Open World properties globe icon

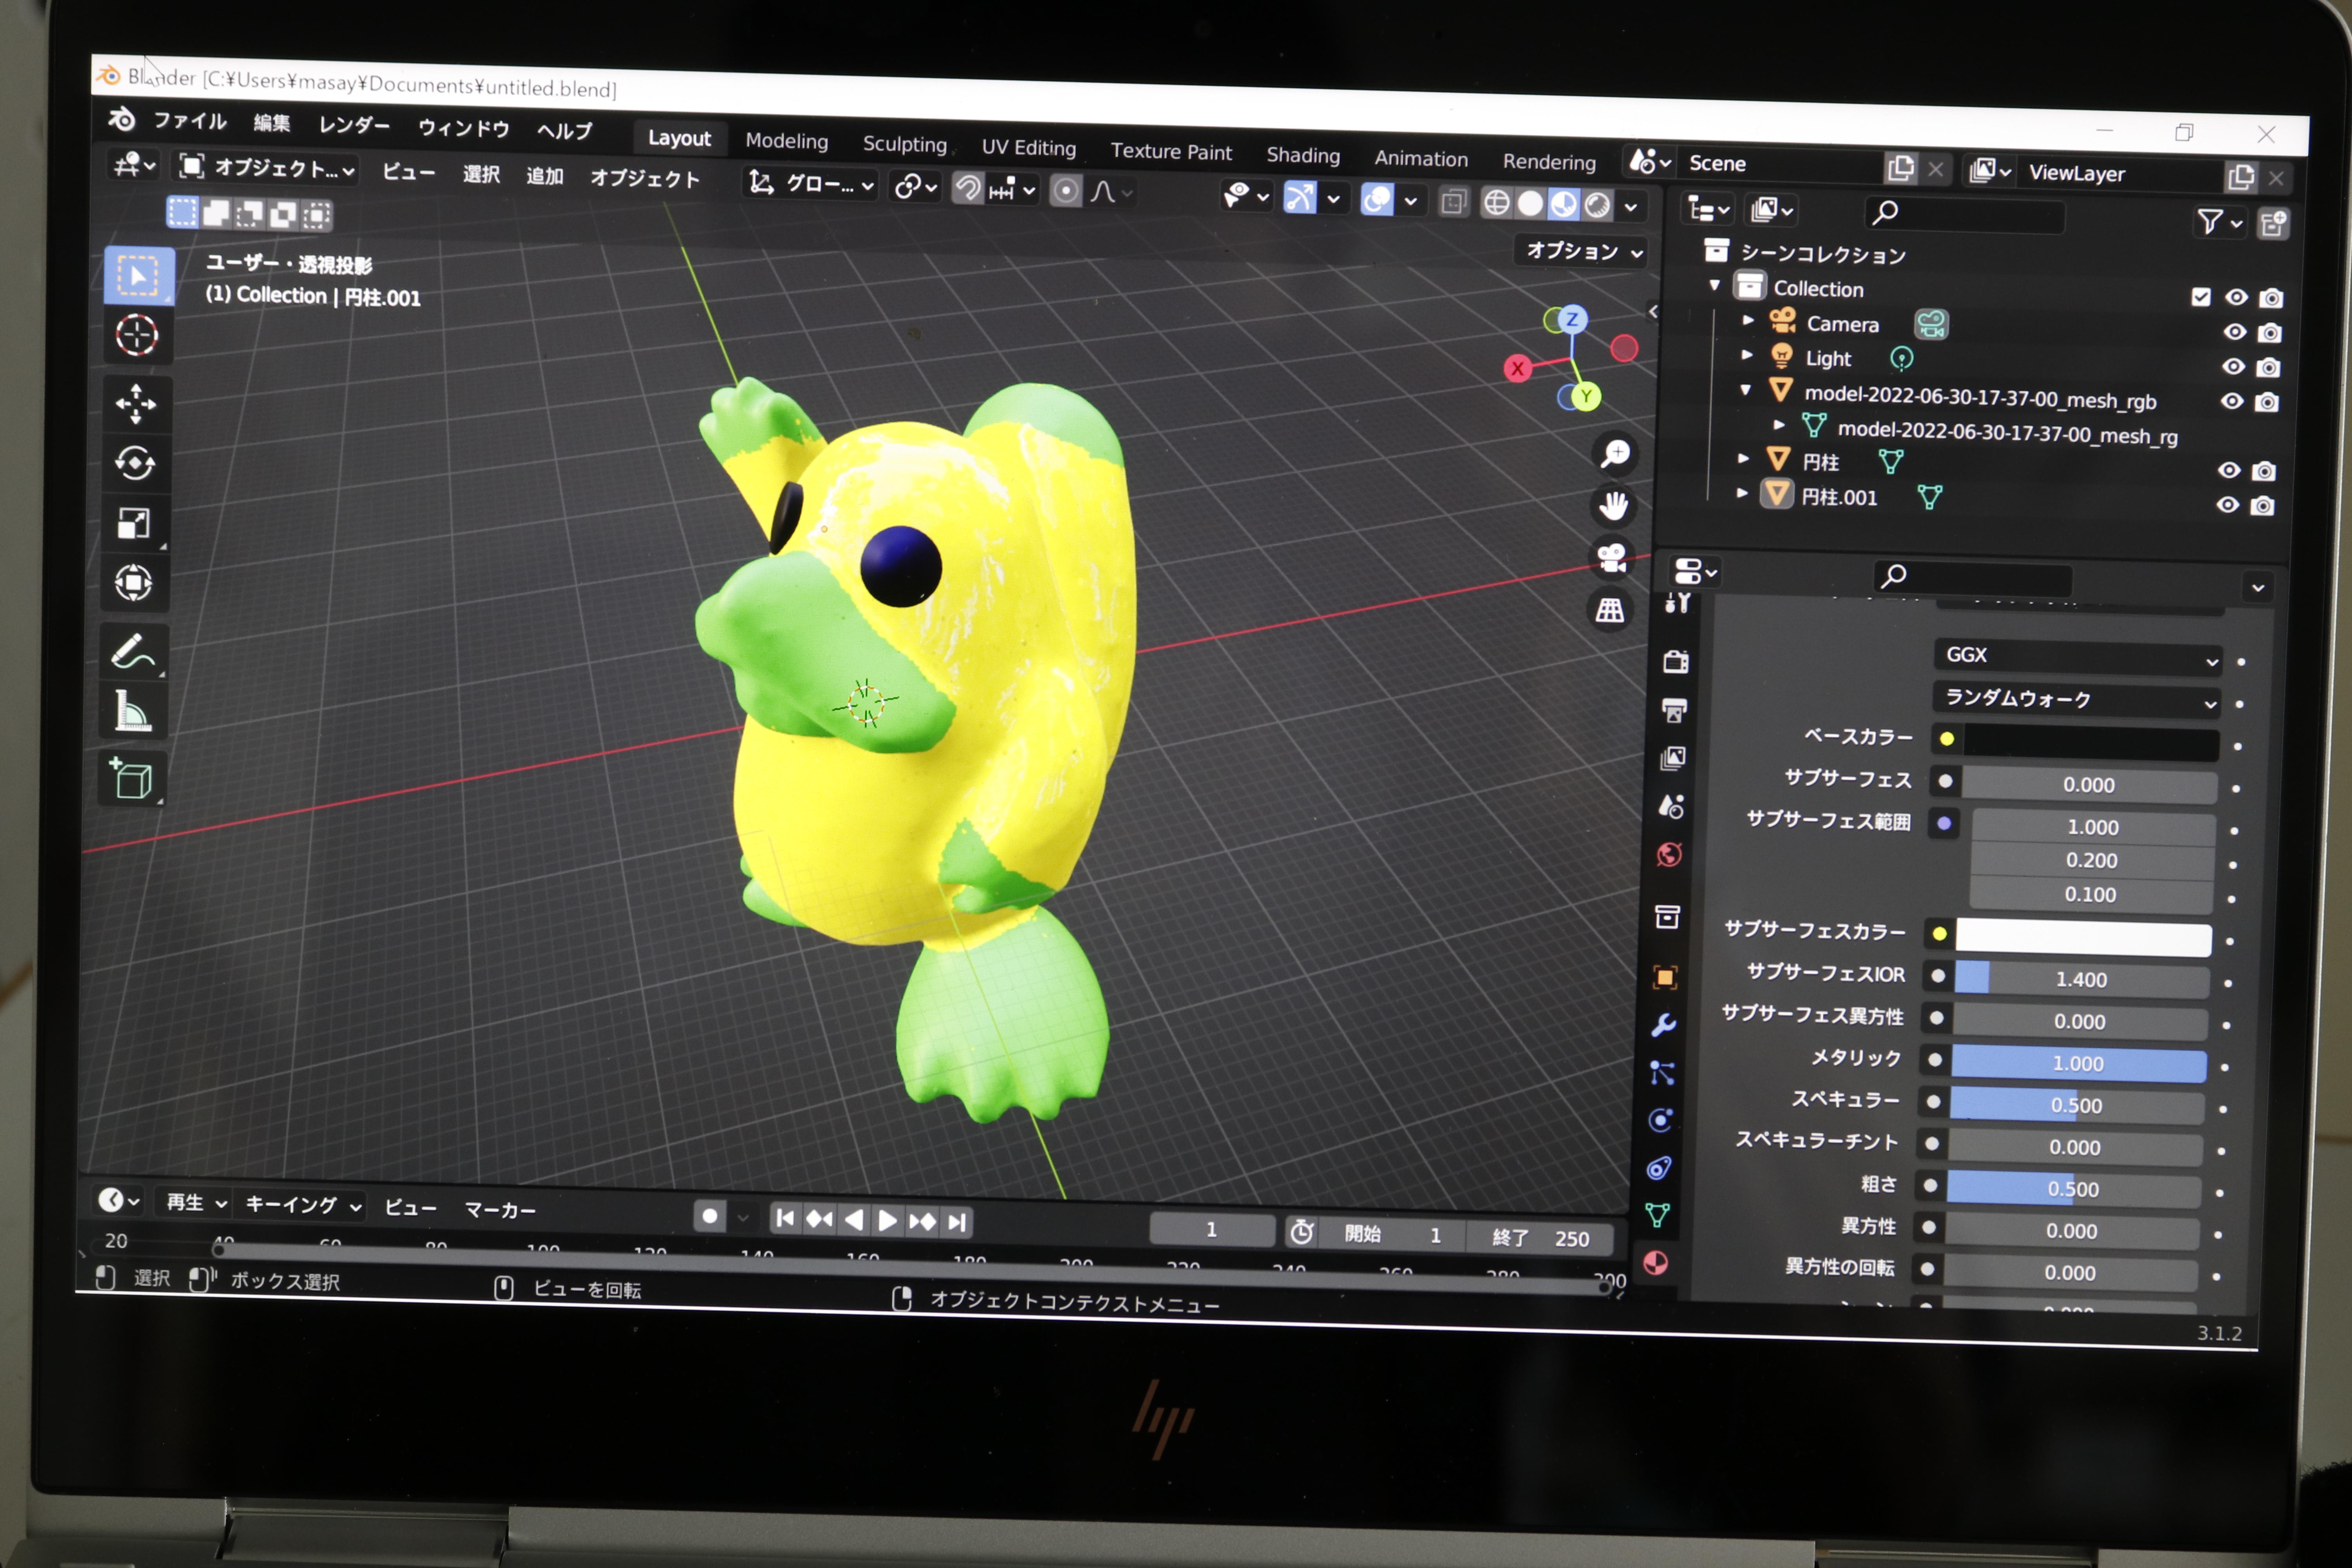1669,855
